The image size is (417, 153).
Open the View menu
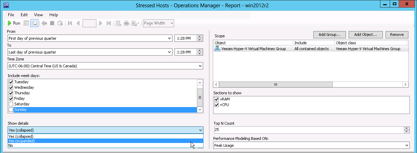coord(38,15)
